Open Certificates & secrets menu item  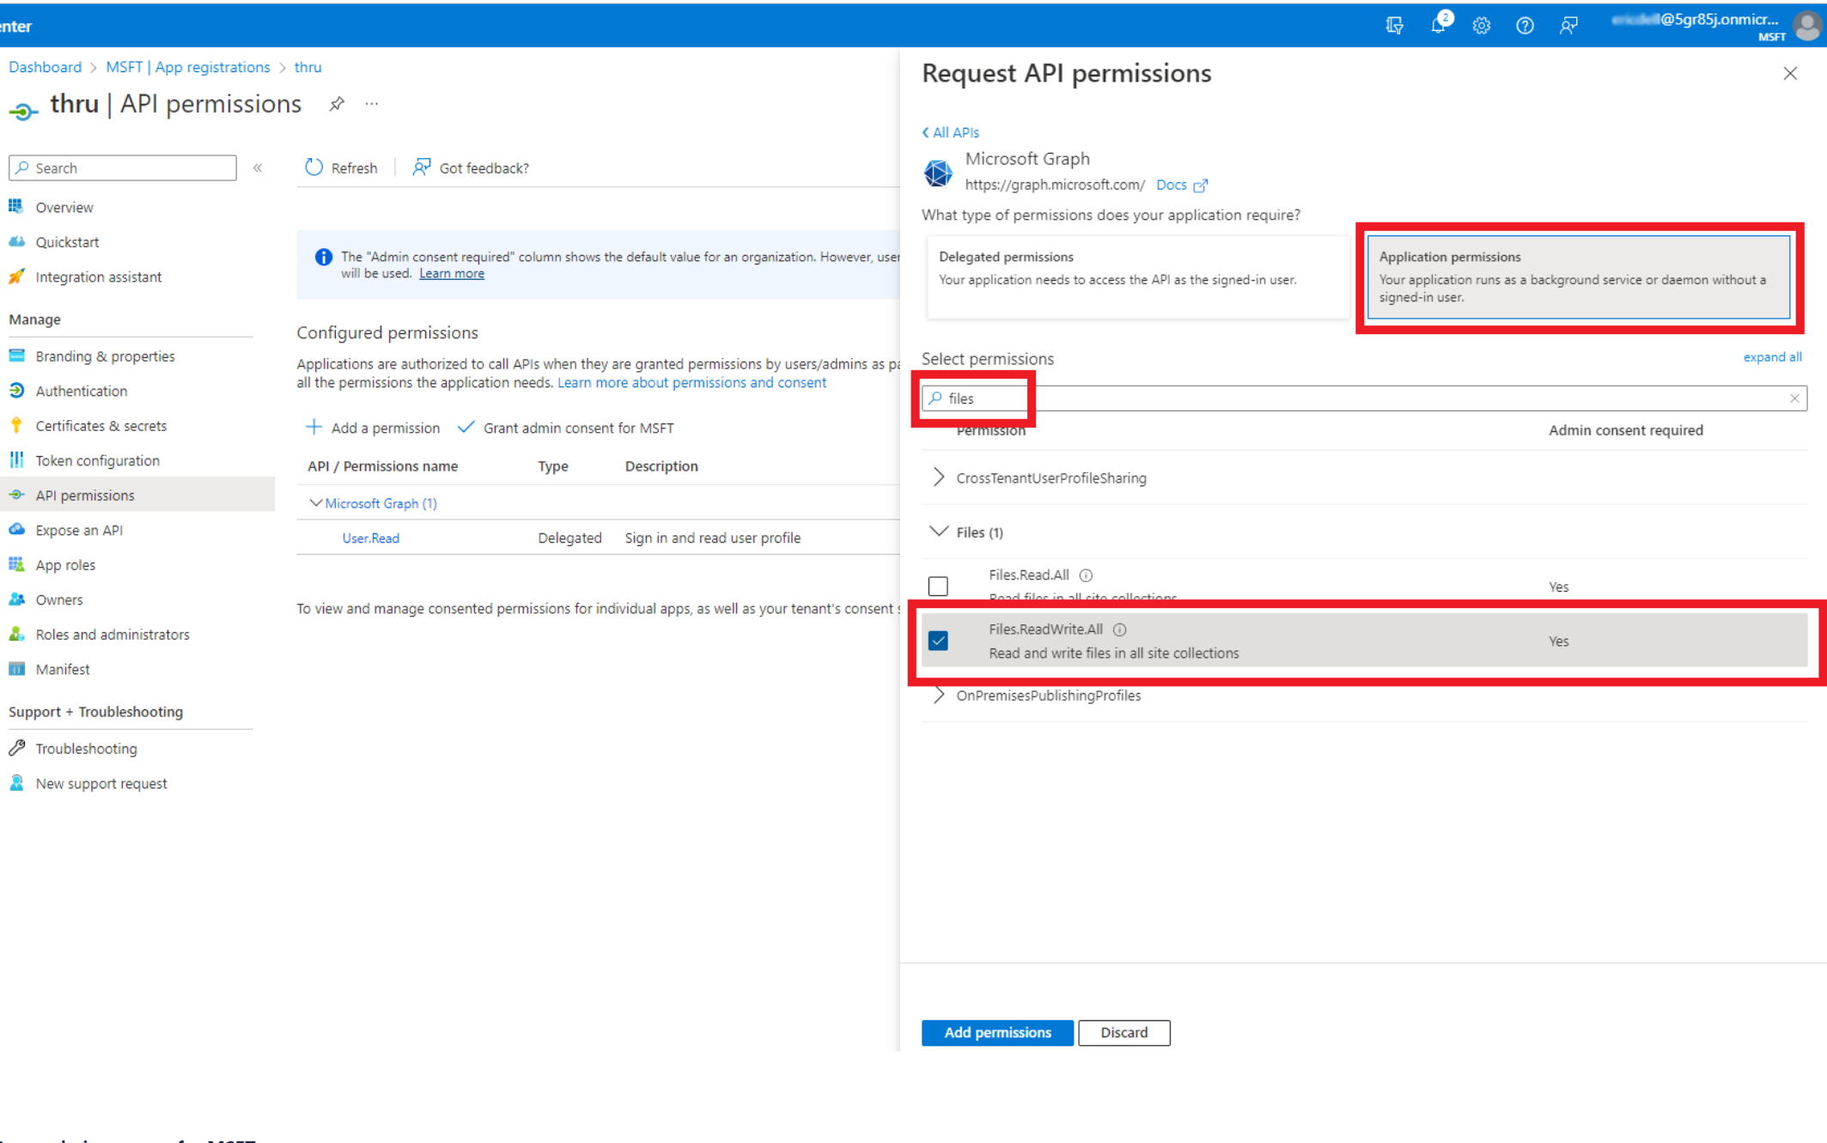[x=100, y=426]
